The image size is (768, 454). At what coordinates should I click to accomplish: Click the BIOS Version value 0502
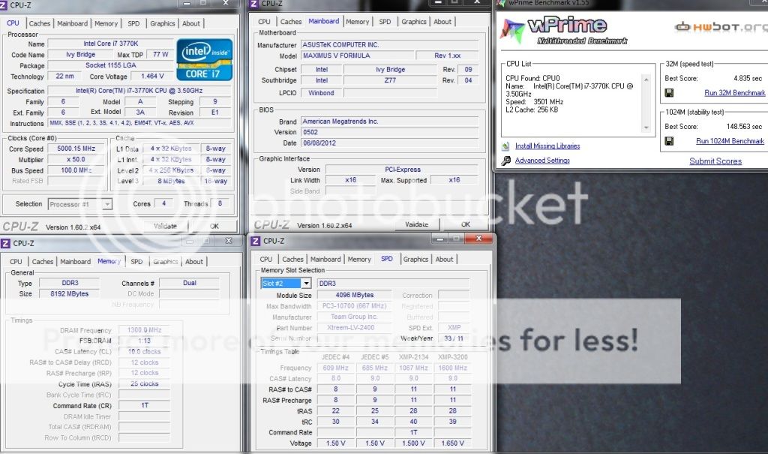389,132
